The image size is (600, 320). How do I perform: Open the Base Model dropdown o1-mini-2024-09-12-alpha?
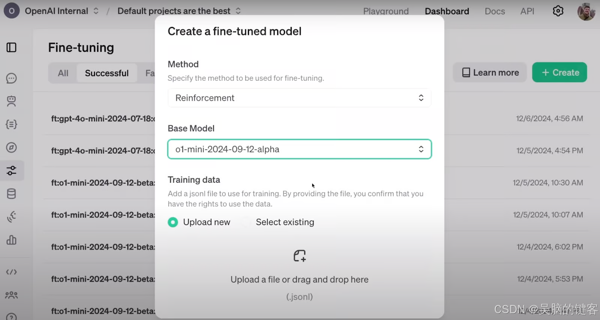299,149
